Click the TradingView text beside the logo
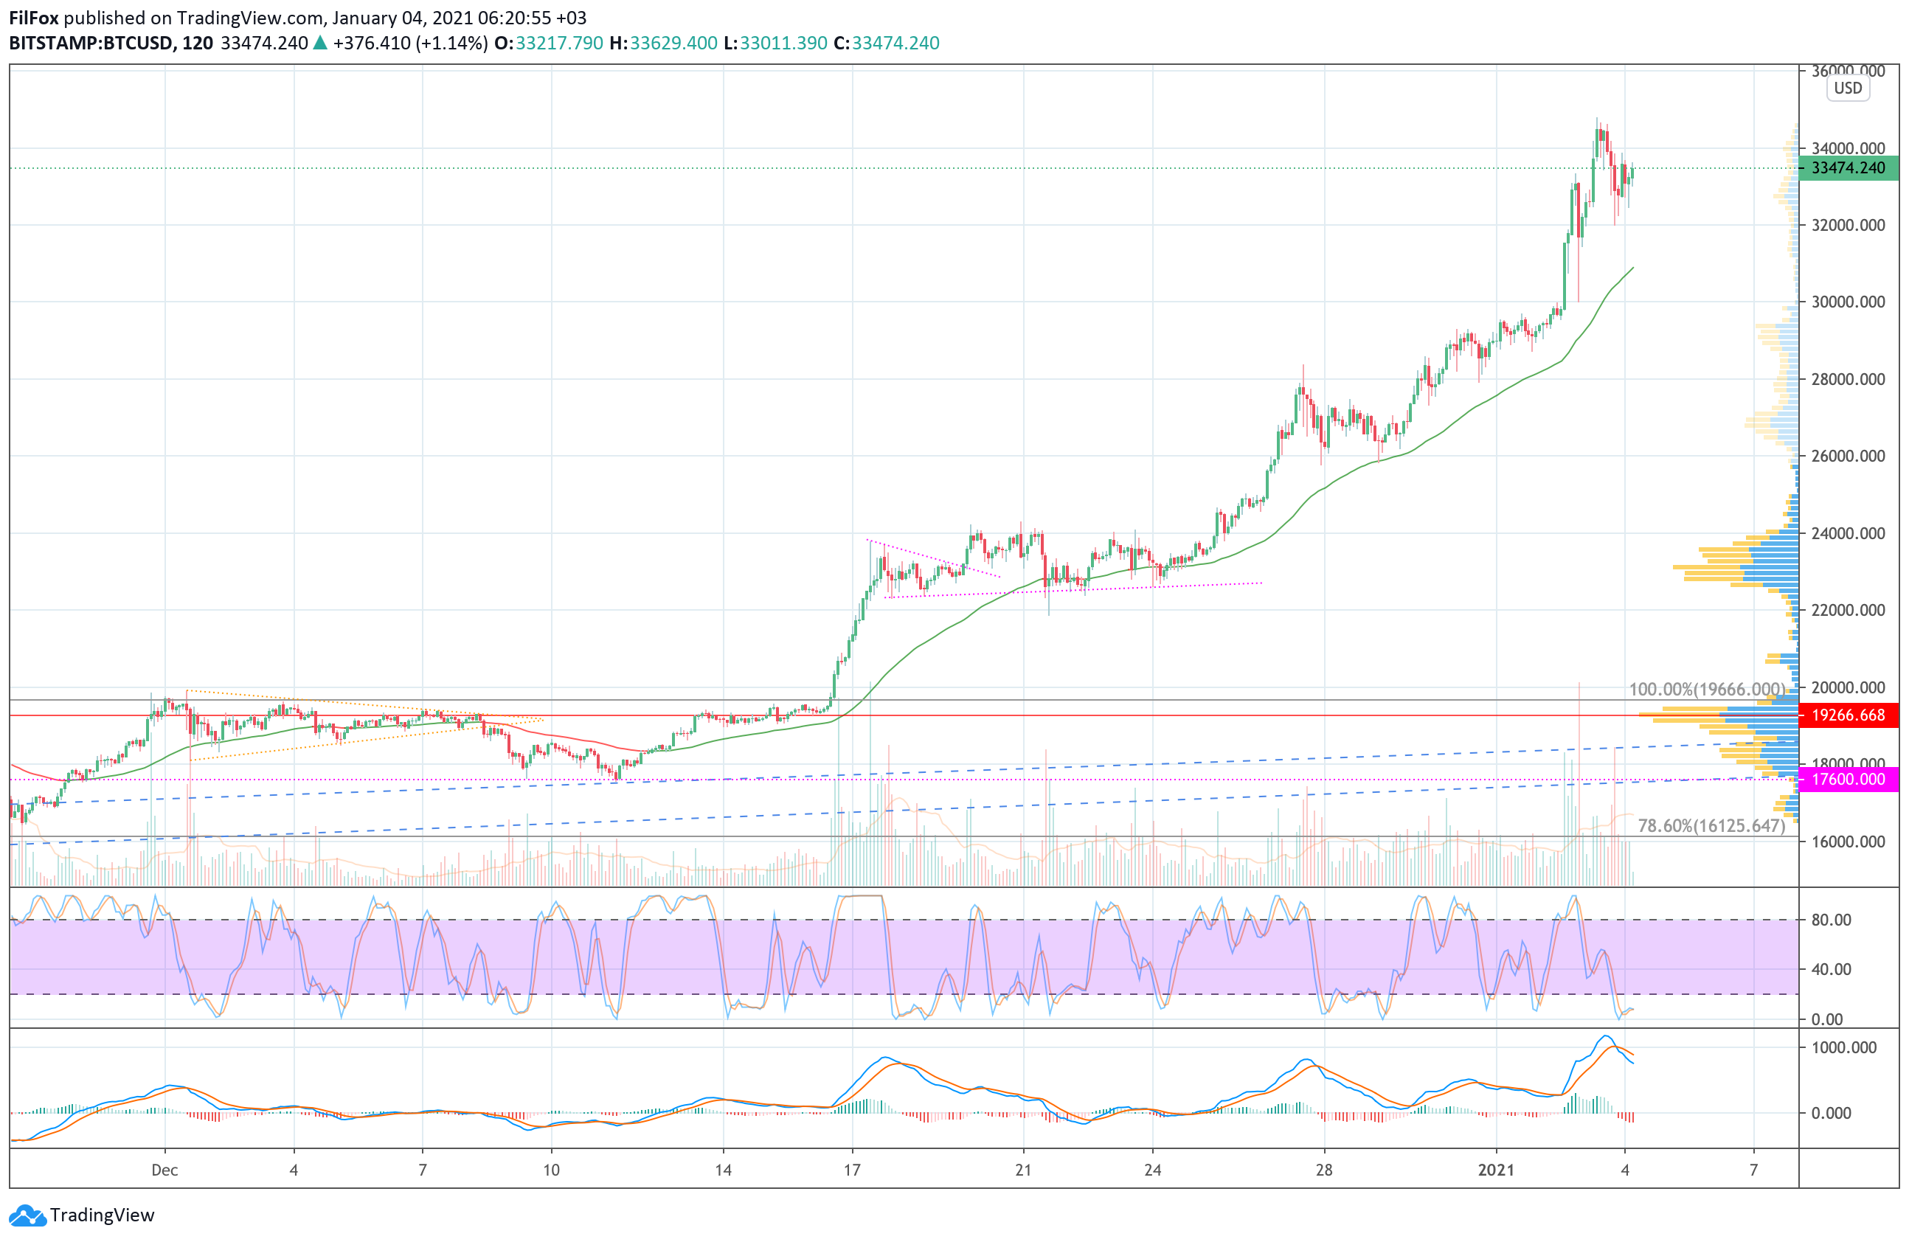Viewport: 1909px width, 1242px height. pyautogui.click(x=102, y=1215)
